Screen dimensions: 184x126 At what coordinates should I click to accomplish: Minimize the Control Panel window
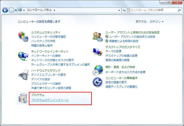pos(163,2)
